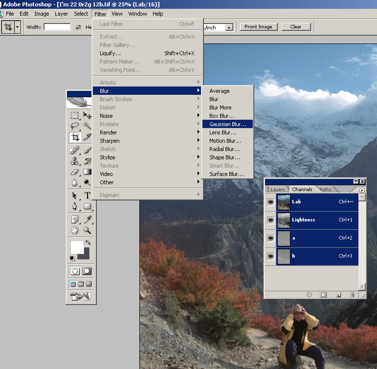Toggle visibility of the b channel
This screenshot has height=369, width=377.
coord(270,256)
